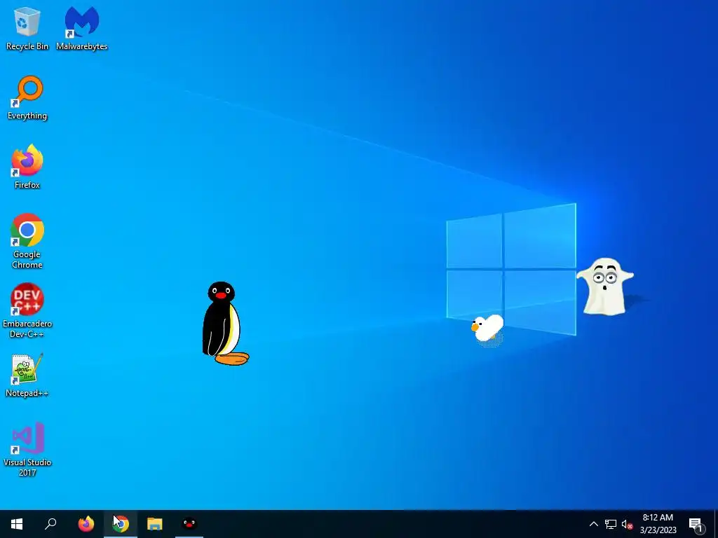Viewport: 718px width, 538px height.
Task: Select the Malwarebytes desktop shortcut
Action: point(81,28)
